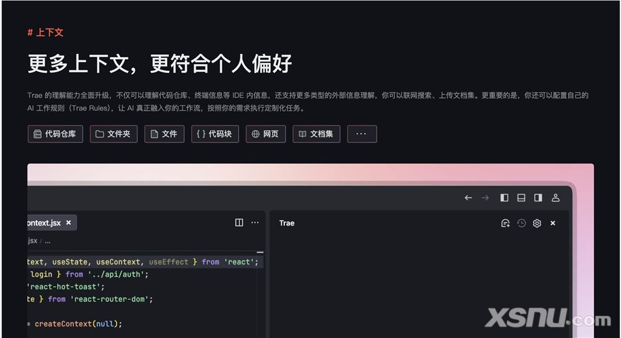Open Trae panel settings gear
This screenshot has height=338, width=621.
537,223
